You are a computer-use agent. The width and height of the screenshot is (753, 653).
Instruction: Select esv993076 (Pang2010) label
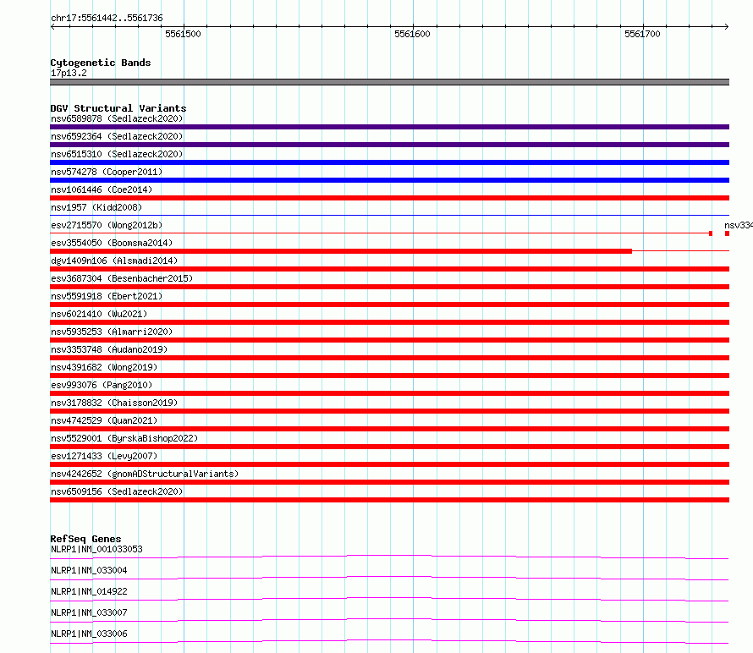coord(102,385)
